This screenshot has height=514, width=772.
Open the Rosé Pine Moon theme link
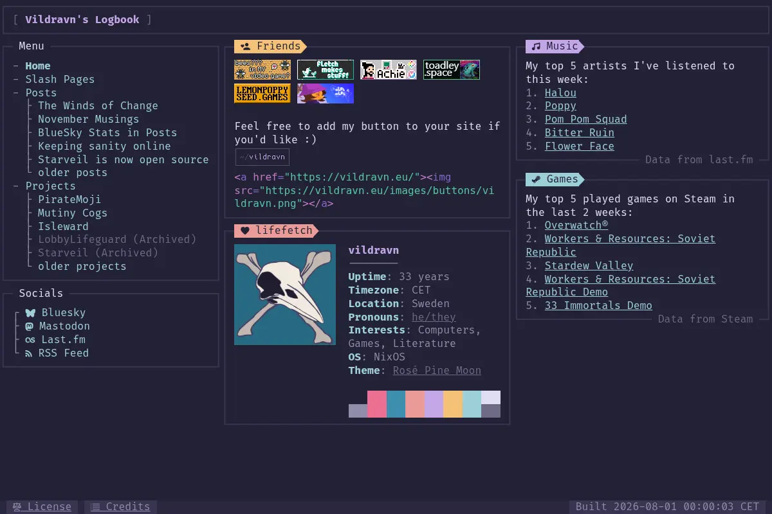[437, 371]
